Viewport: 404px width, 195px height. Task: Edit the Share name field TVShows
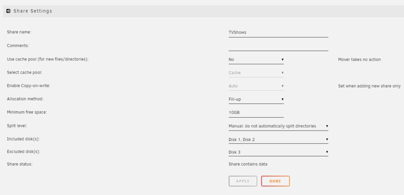coord(278,33)
